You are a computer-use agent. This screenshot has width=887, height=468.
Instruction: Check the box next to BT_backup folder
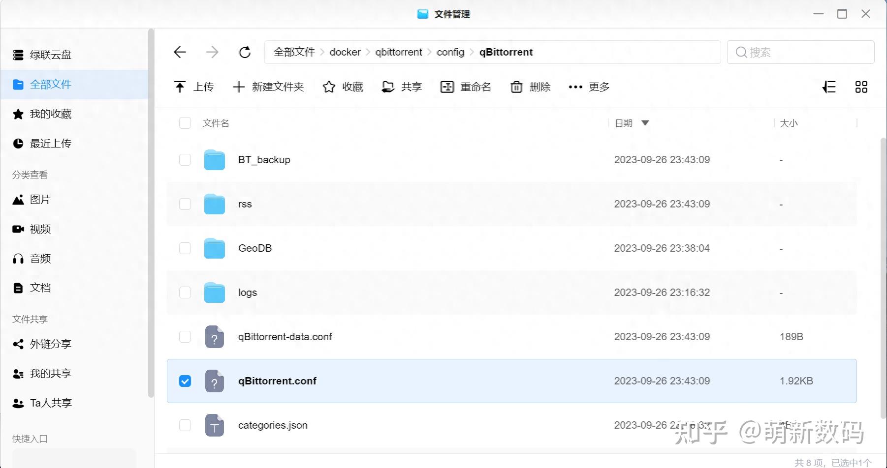pyautogui.click(x=185, y=159)
